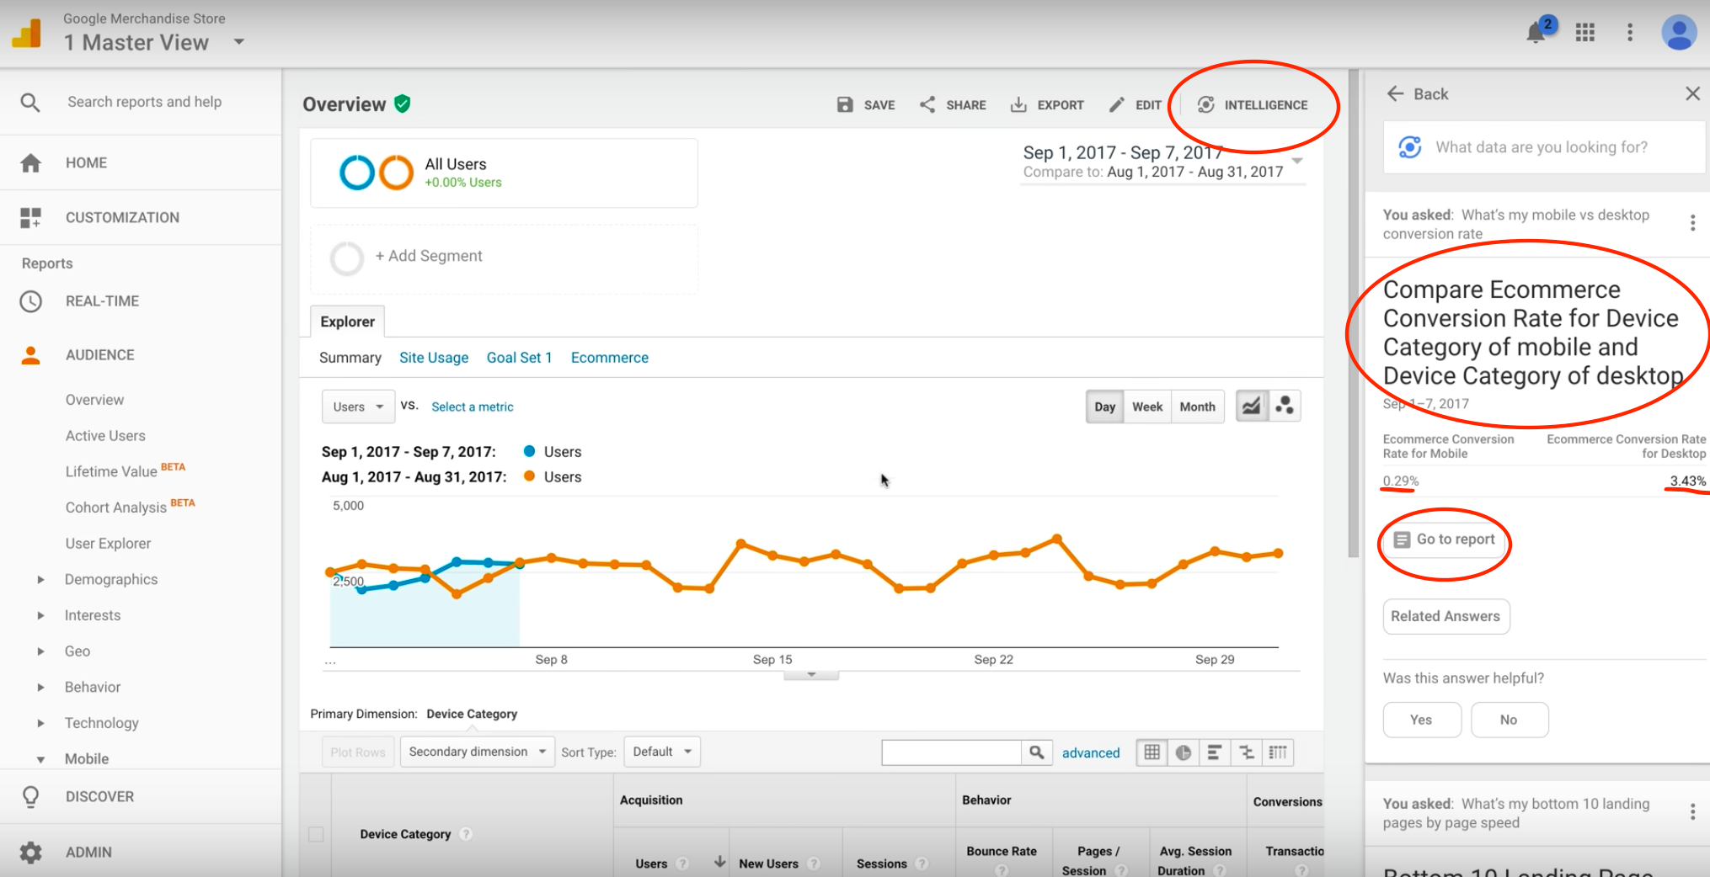Click the table search input field
1710x877 pixels.
952,752
